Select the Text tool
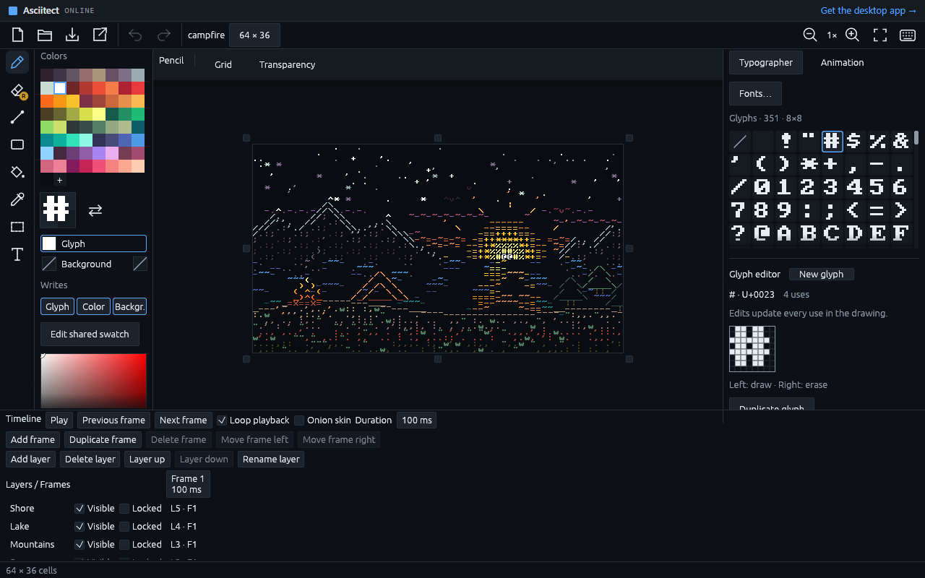This screenshot has width=925, height=578. 17,254
